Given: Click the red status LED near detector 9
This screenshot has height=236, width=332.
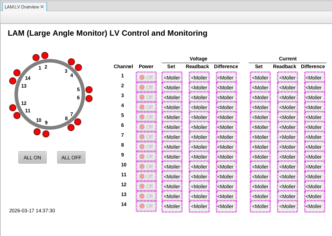Looking at the screenshot, I should coord(46,134).
